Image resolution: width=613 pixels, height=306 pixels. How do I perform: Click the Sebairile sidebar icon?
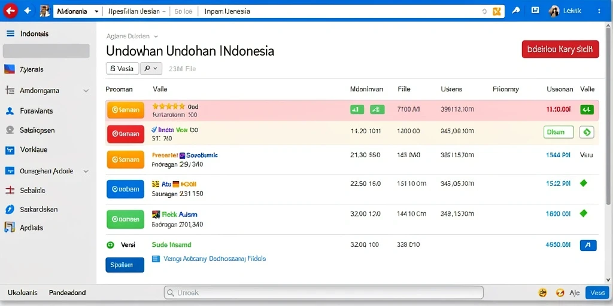(x=10, y=191)
